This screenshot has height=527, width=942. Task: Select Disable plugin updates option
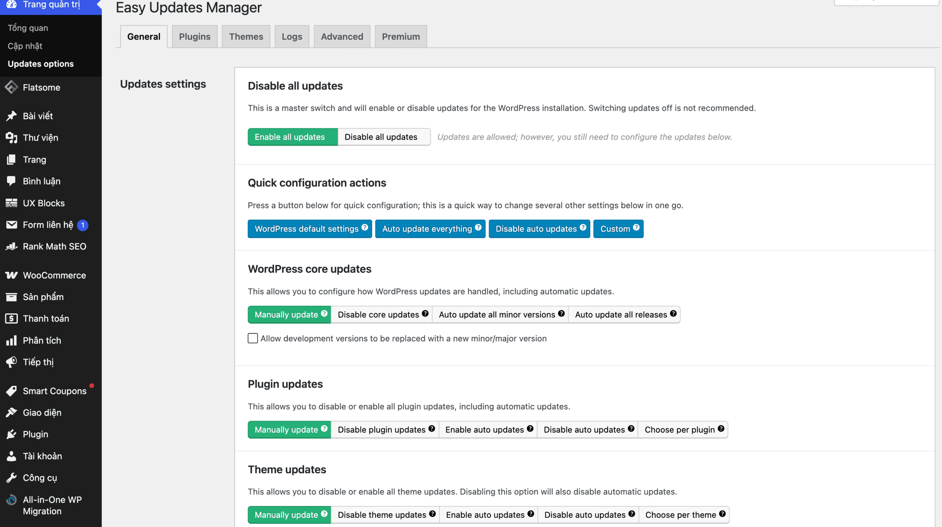[x=385, y=430]
